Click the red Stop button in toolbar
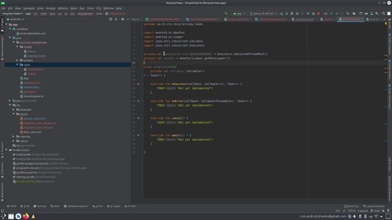The height and width of the screenshot is (220, 392). (x=318, y=13)
